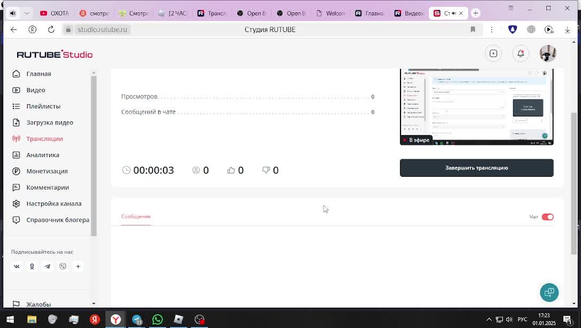The height and width of the screenshot is (328, 581).
Task: Switch to the [2 ЧАС browser tab
Action: tap(172, 13)
